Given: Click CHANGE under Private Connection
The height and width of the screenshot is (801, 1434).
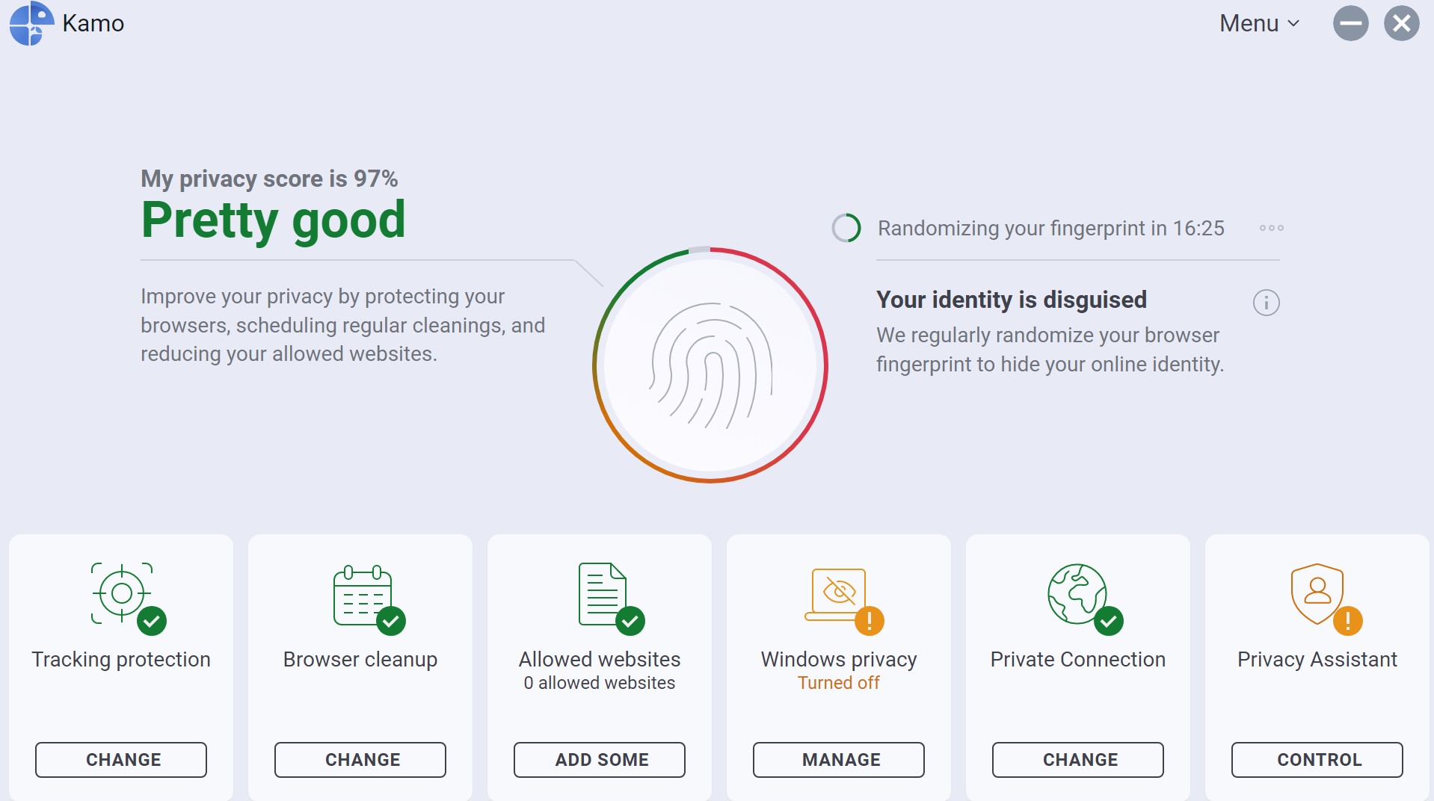Looking at the screenshot, I should click(1078, 760).
